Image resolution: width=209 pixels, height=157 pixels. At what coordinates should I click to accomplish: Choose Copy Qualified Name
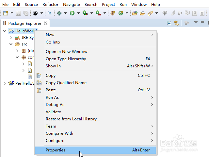click(95, 83)
